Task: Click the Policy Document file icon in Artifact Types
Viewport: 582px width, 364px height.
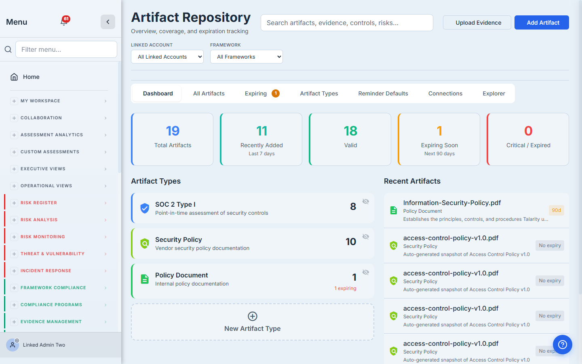Action: click(145, 279)
